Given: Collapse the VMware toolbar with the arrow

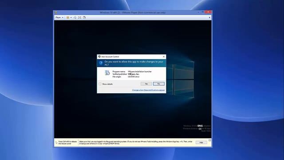Looking at the screenshot, I should [209, 17].
